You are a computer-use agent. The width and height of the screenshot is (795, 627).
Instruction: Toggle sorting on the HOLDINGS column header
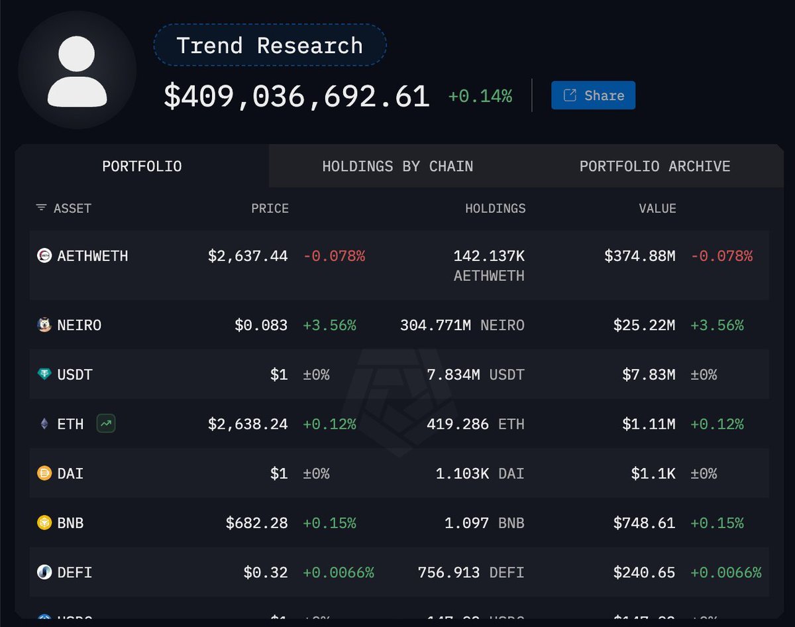click(496, 208)
